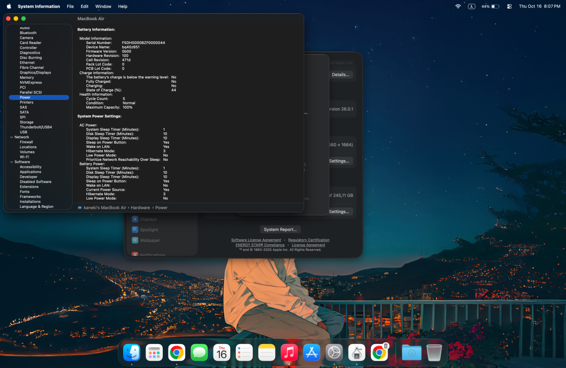Screen dimensions: 566x368
Task: Open the Trash in dock
Action: click(x=434, y=353)
